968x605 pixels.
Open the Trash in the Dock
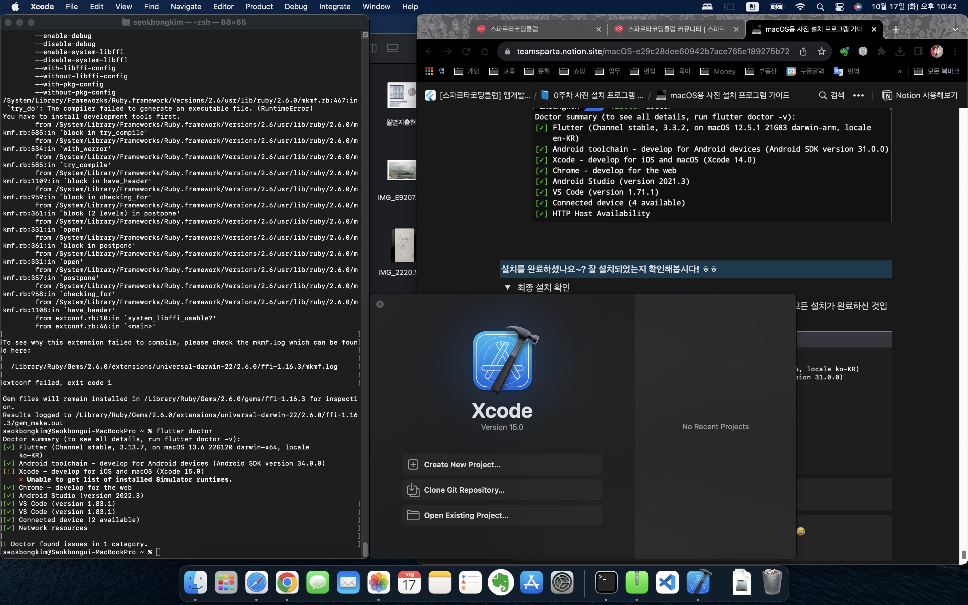[x=772, y=582]
